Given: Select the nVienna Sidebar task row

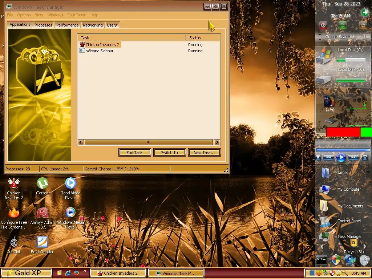Looking at the screenshot, I should pos(149,51).
